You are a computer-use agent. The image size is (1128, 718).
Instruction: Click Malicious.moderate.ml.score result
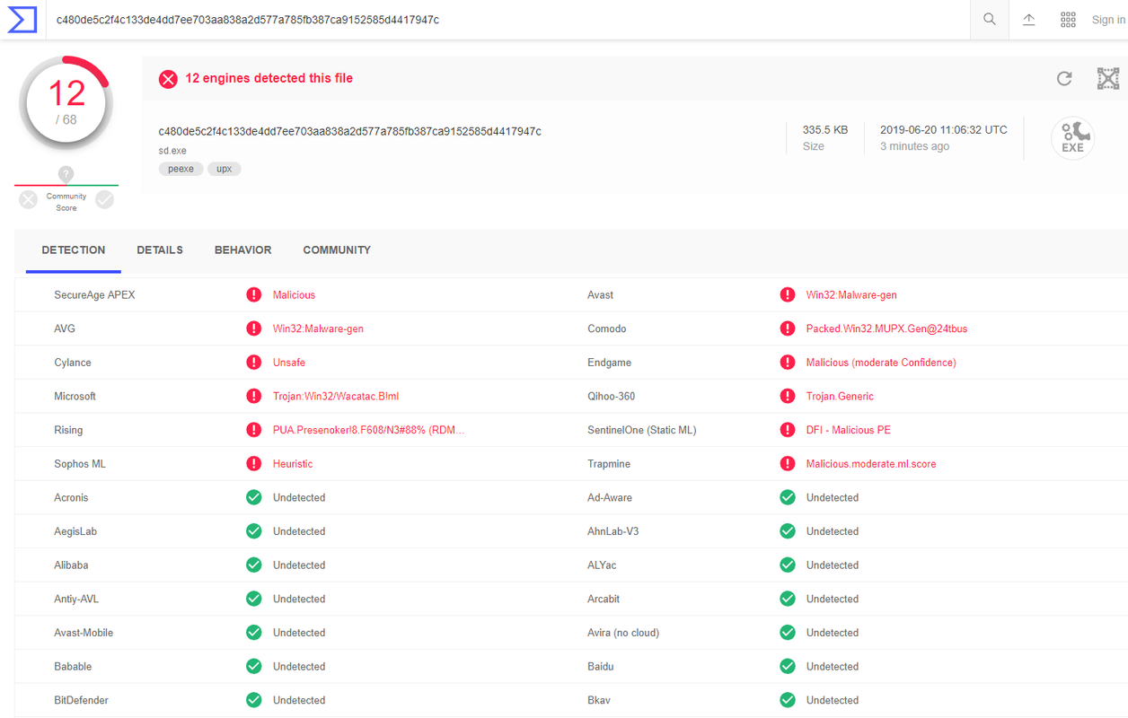click(871, 464)
